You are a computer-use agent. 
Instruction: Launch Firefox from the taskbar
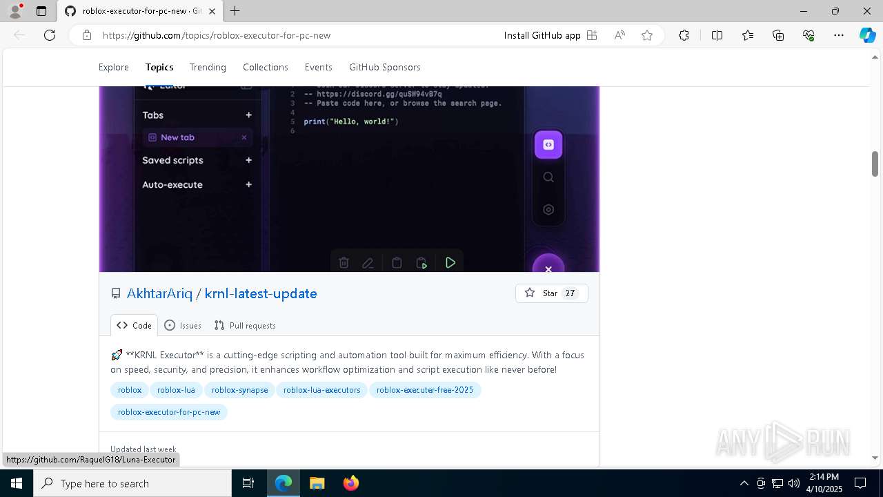pos(350,483)
